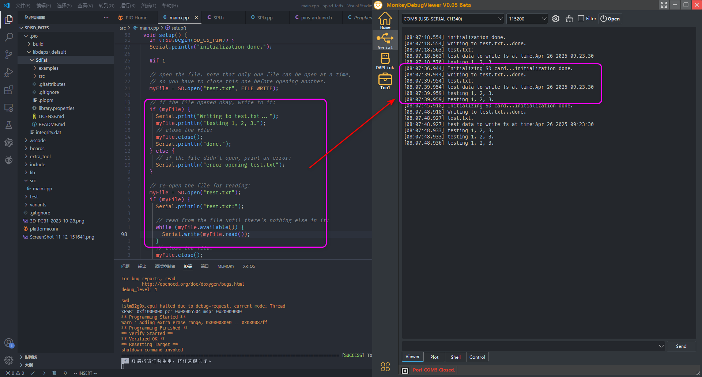Click the serial monitor plug icon in status bar
Image resolution: width=702 pixels, height=377 pixels.
65,373
